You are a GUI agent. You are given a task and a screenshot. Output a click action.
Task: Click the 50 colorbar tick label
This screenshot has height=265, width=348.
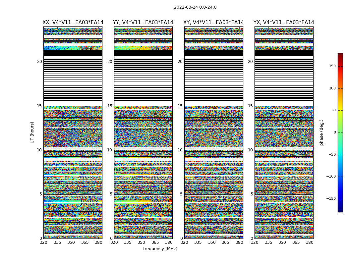coord(333,110)
